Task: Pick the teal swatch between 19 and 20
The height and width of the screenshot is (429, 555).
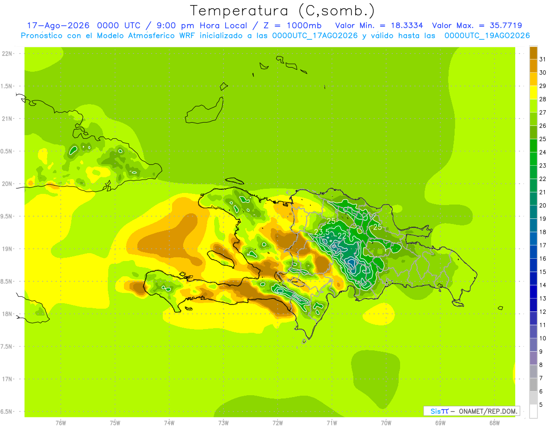Action: (x=533, y=212)
